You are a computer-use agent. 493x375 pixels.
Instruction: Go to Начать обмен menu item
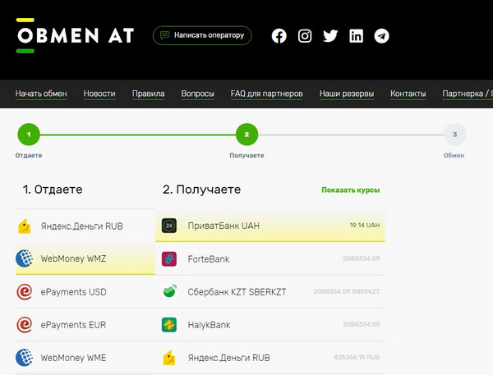(x=41, y=94)
